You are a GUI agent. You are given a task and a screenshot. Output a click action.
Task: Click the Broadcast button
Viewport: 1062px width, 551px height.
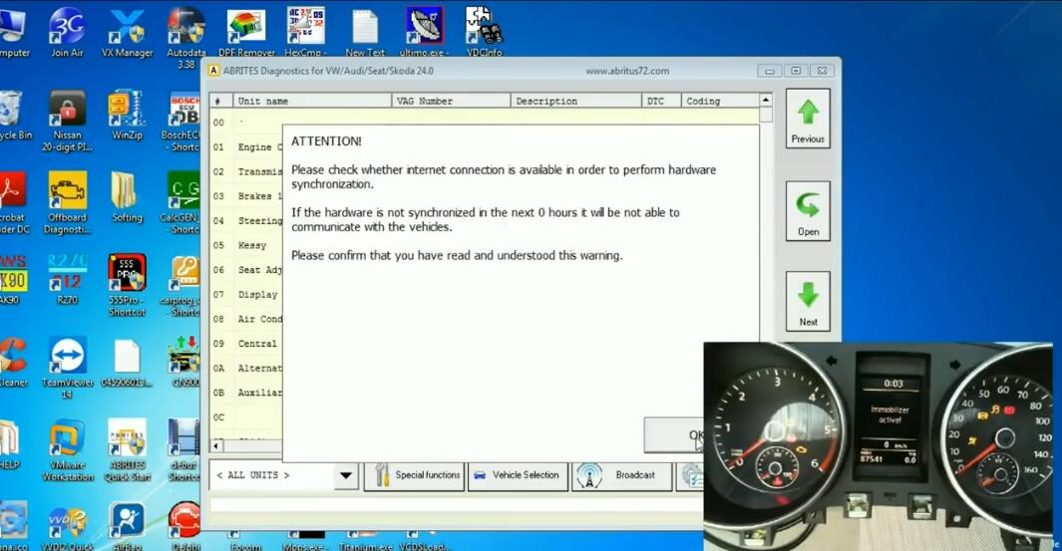click(622, 475)
